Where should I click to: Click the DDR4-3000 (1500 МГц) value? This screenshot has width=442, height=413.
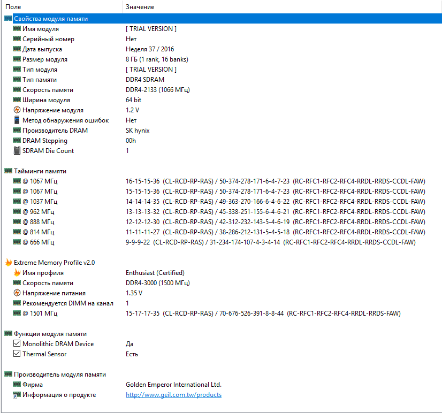(x=157, y=283)
